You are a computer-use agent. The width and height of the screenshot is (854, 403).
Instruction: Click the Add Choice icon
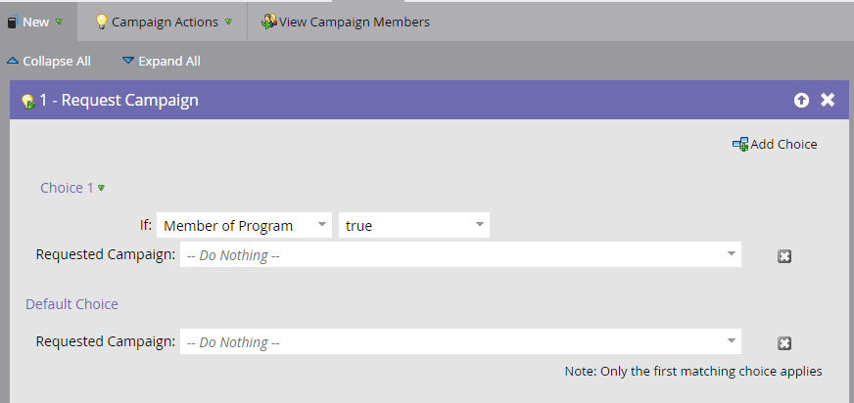740,144
